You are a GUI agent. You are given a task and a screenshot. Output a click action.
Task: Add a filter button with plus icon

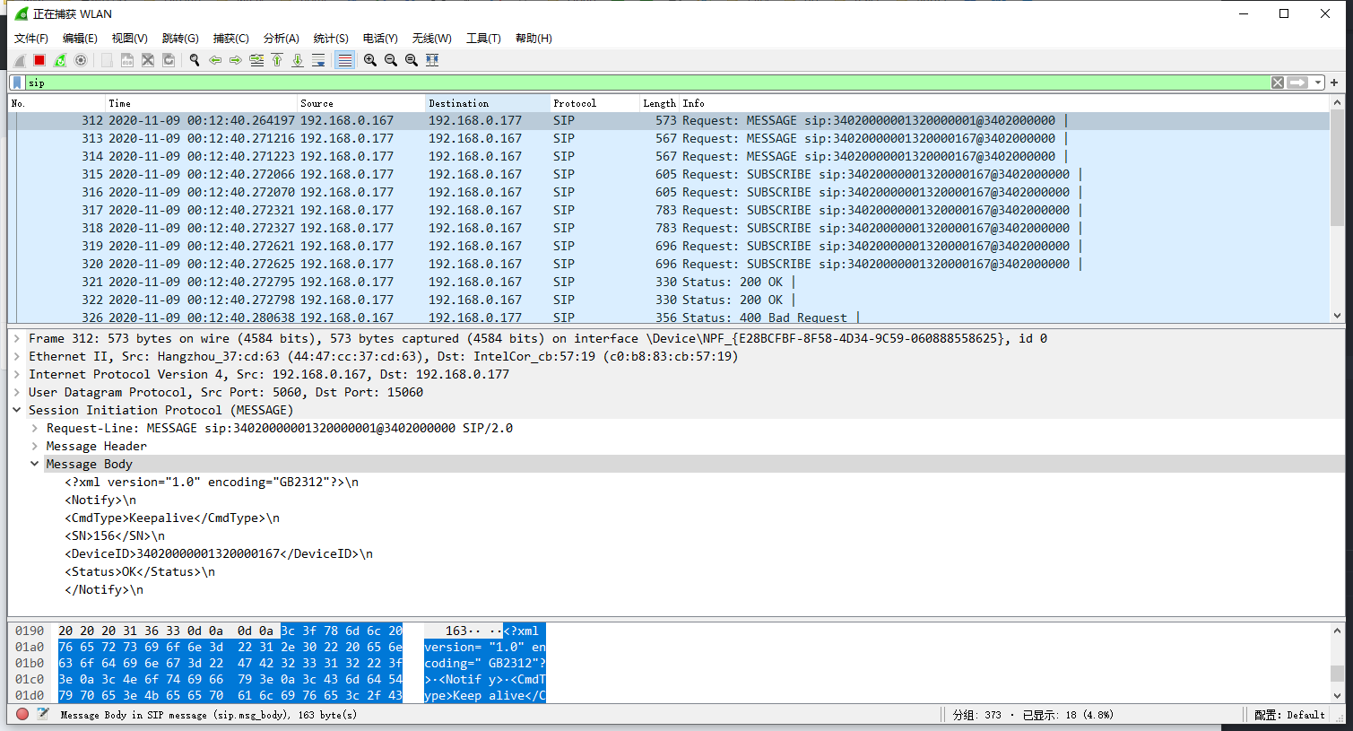pyautogui.click(x=1334, y=83)
